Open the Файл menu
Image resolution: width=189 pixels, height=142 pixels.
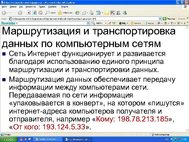click(x=4, y=7)
